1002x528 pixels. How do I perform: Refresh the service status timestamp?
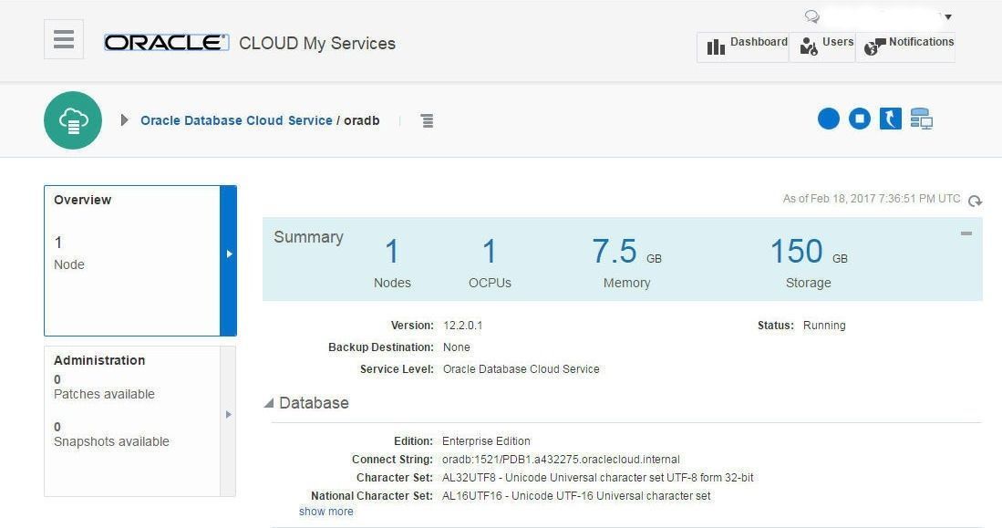975,201
